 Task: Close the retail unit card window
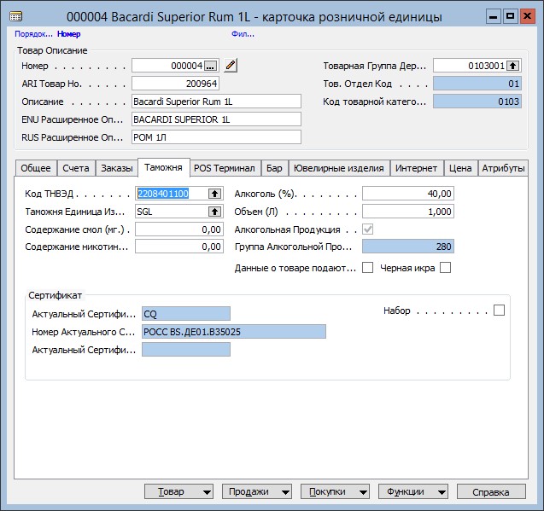coord(528,16)
